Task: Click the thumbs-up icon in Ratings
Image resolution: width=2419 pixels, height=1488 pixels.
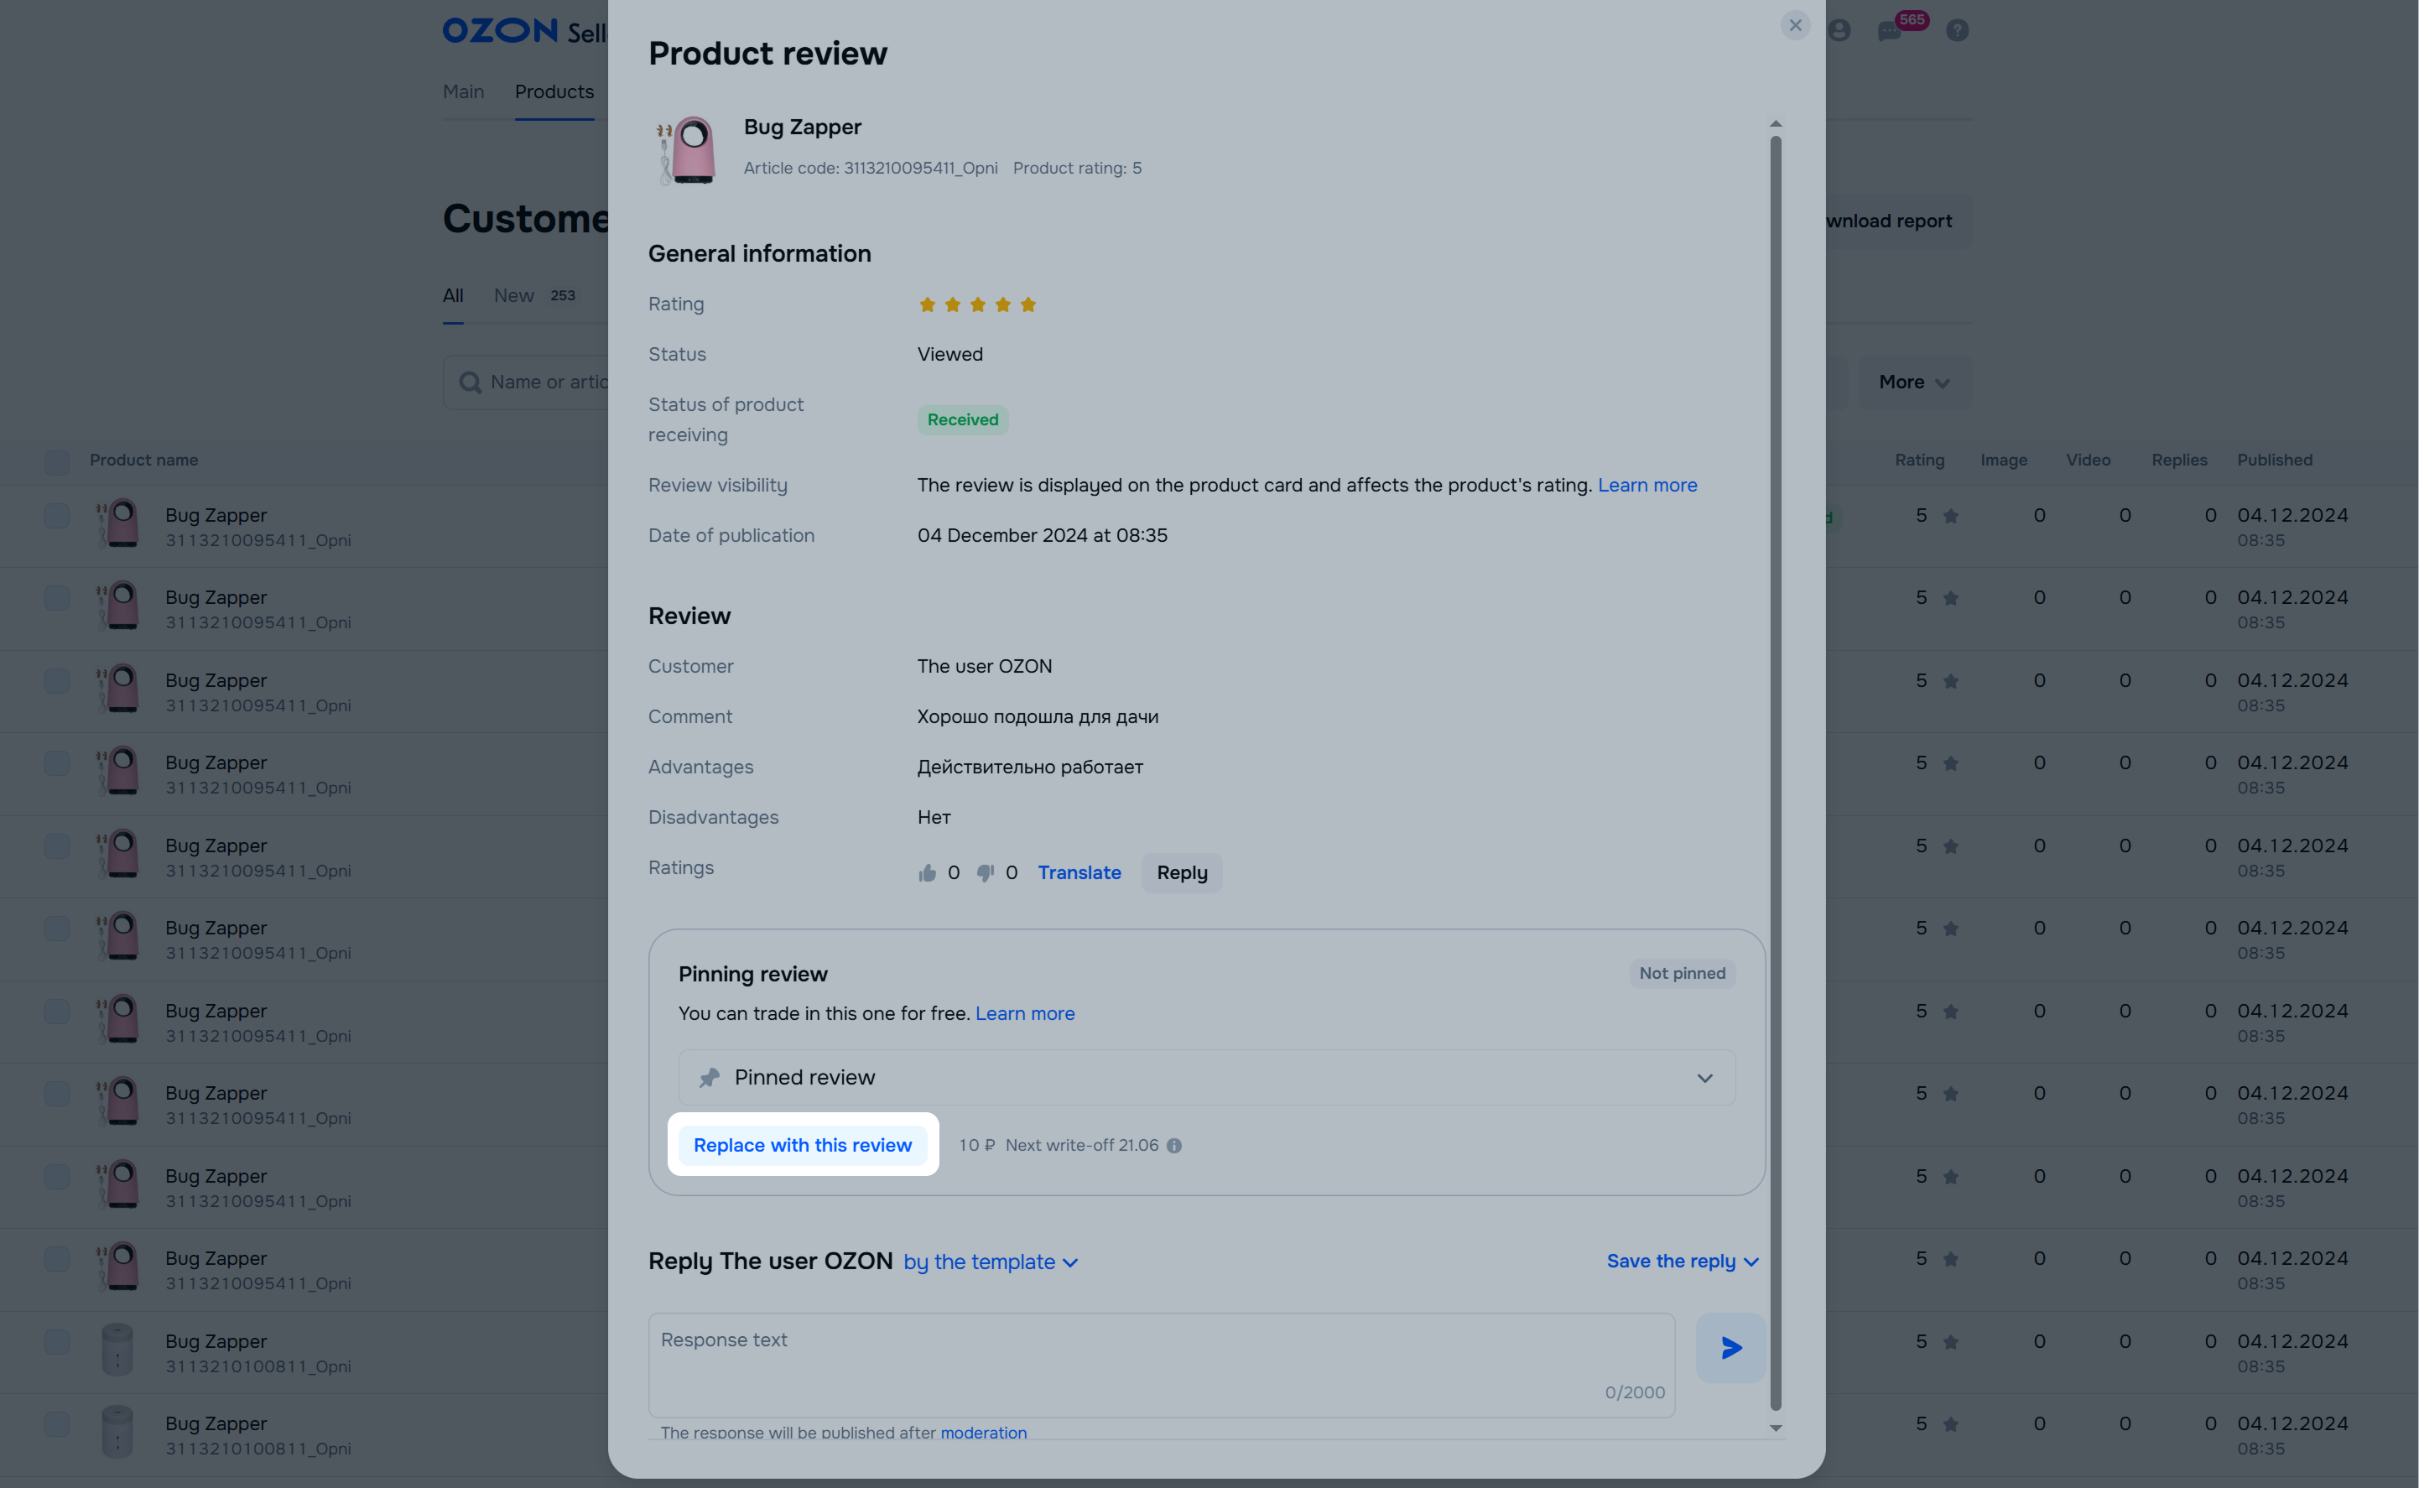Action: [x=927, y=873]
